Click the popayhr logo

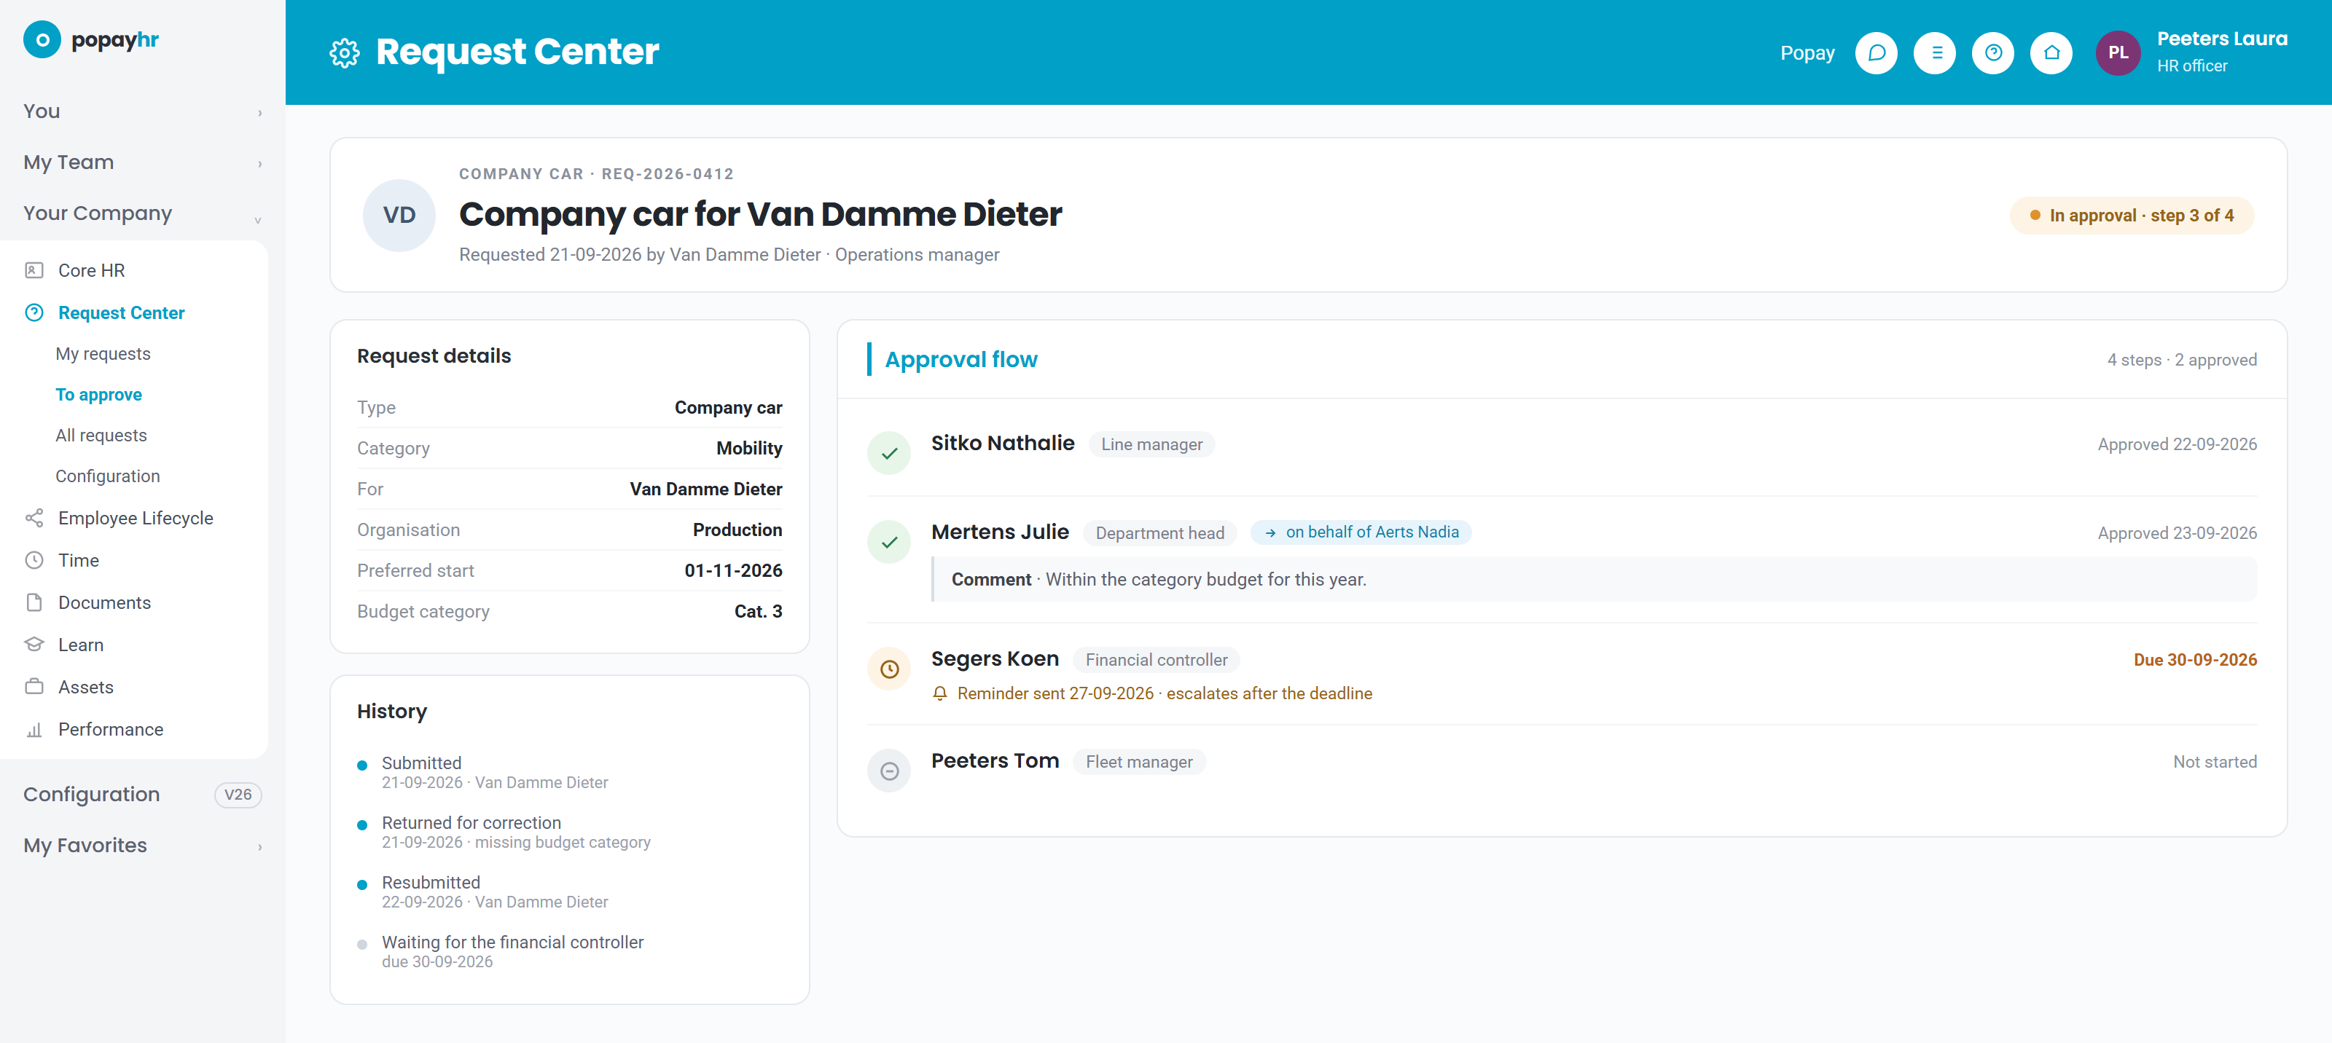(91, 40)
